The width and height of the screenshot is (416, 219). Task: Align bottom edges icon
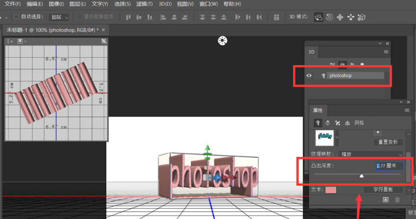150,17
